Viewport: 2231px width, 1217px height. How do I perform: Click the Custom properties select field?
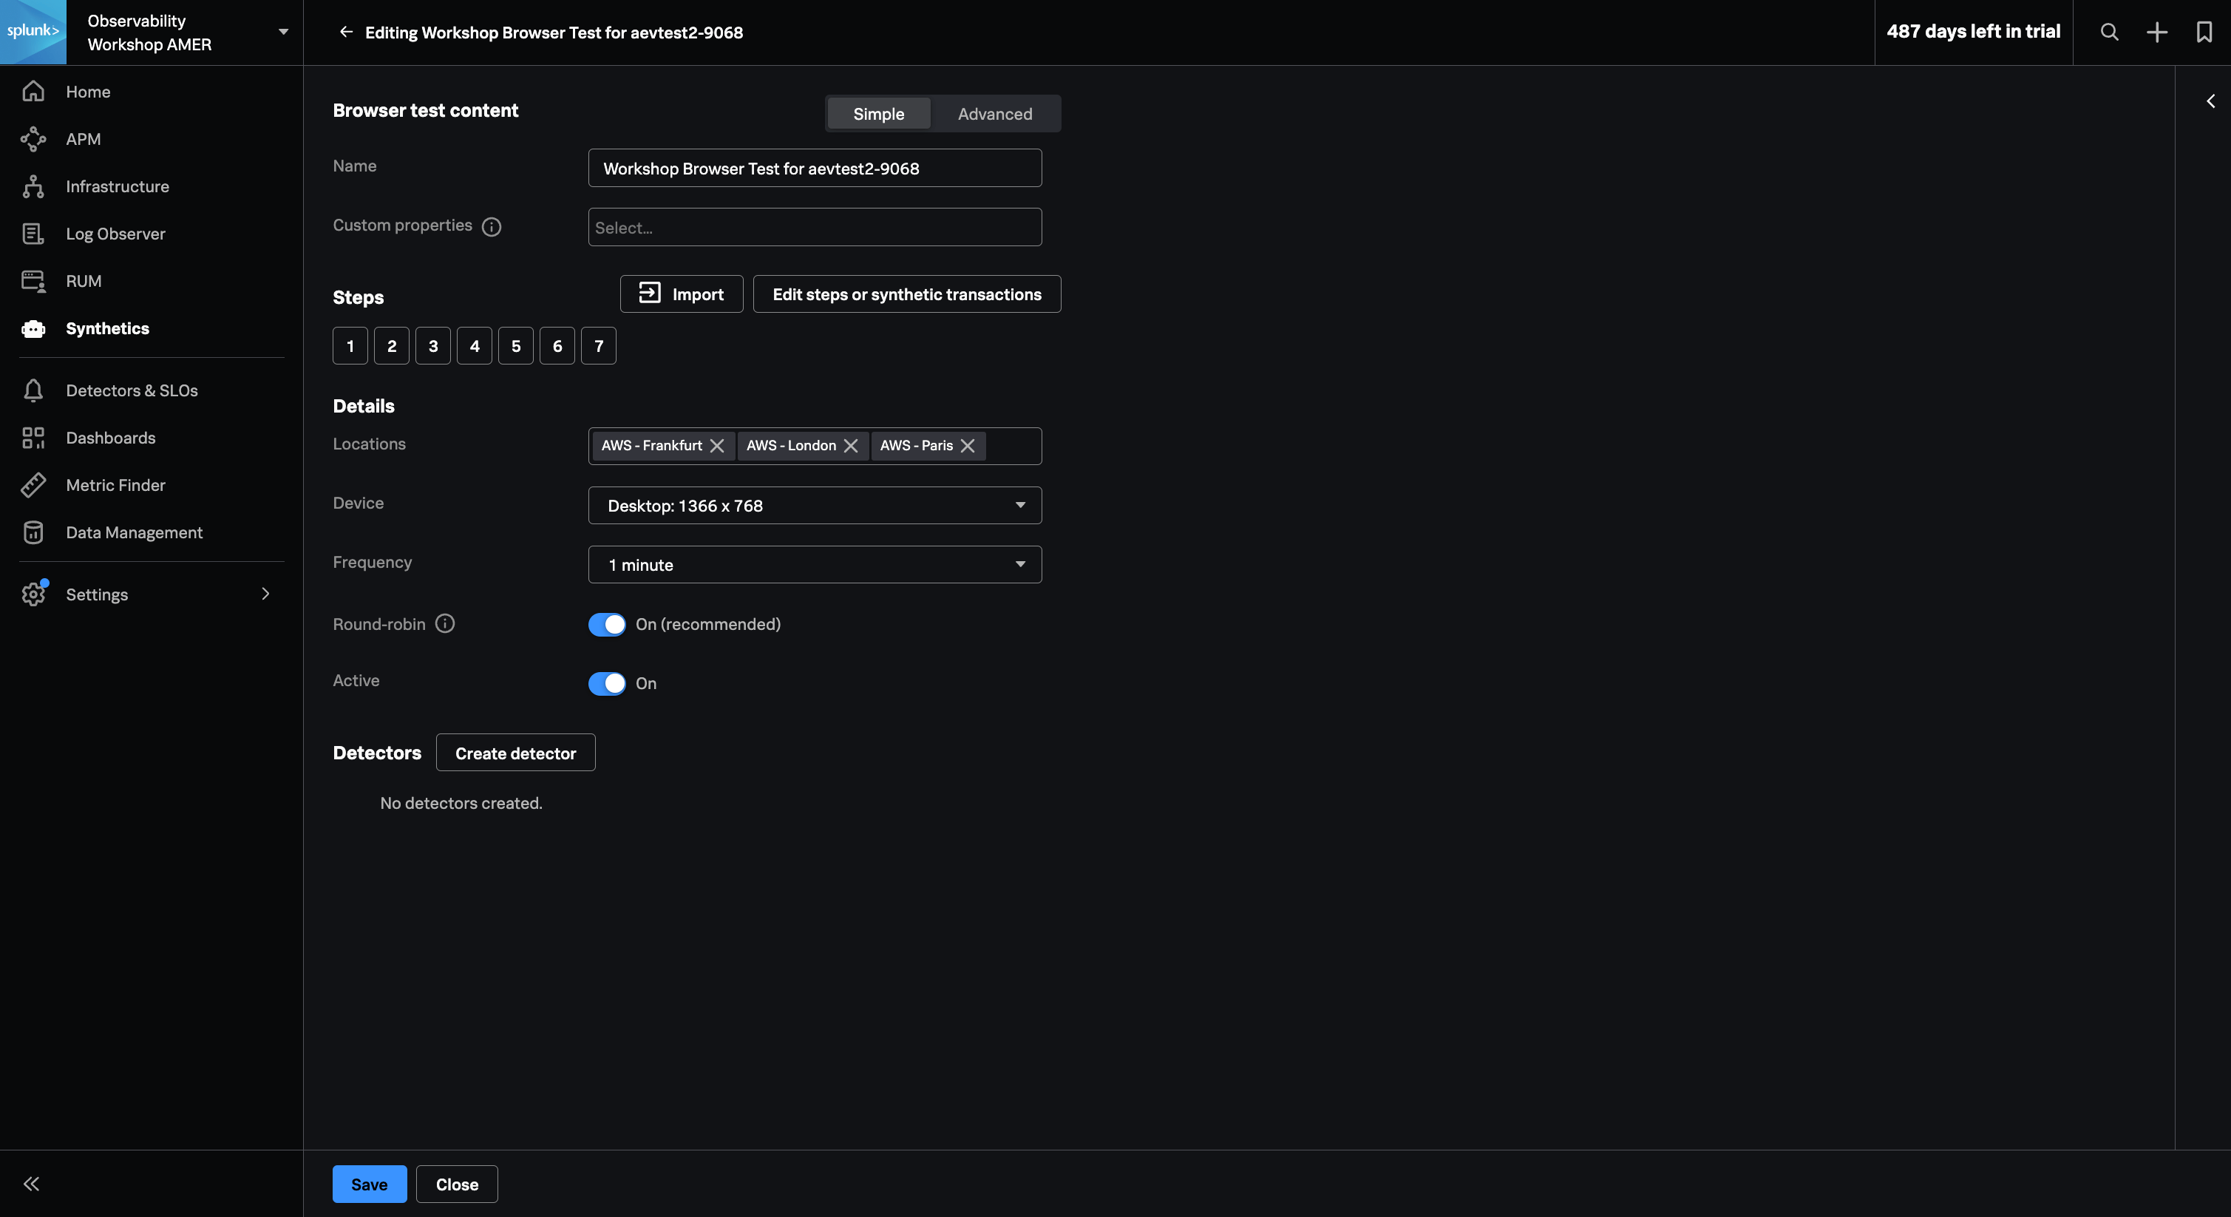(x=814, y=227)
